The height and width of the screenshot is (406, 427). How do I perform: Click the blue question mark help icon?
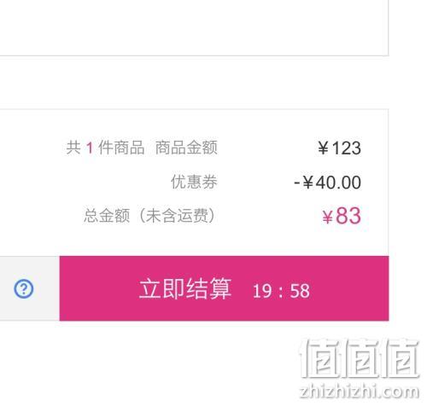pyautogui.click(x=24, y=289)
